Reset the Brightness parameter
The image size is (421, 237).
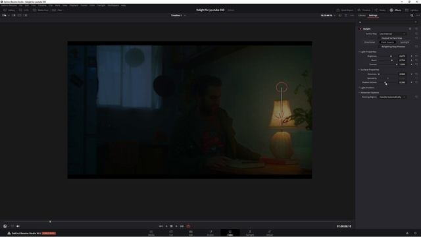(416, 56)
